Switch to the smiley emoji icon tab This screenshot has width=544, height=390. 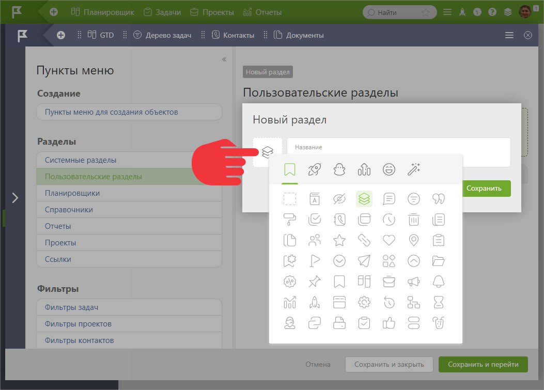[388, 169]
